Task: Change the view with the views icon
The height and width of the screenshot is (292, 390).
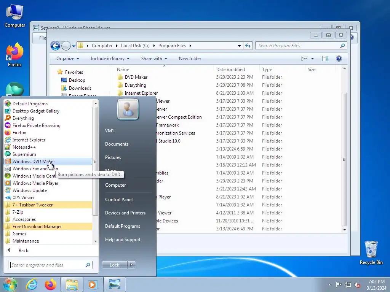Action: [x=304, y=59]
